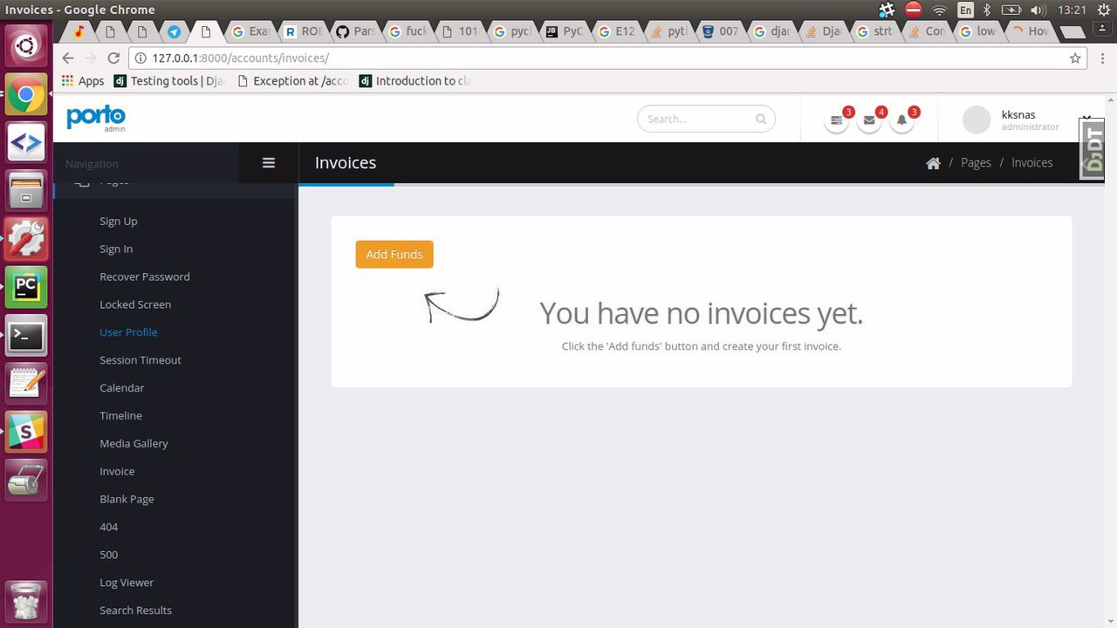The image size is (1117, 628).
Task: Open the Apps bookmarks shortcut
Action: pos(83,81)
